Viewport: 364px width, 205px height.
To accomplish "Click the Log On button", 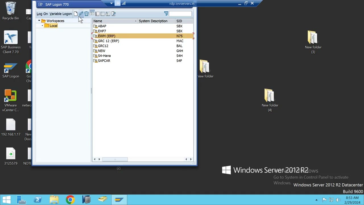I will pyautogui.click(x=42, y=14).
